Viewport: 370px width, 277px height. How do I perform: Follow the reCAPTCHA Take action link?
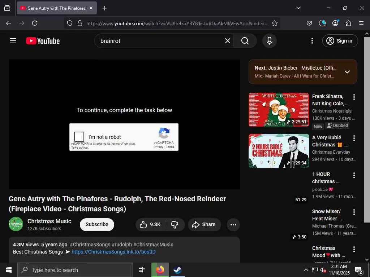click(x=80, y=148)
